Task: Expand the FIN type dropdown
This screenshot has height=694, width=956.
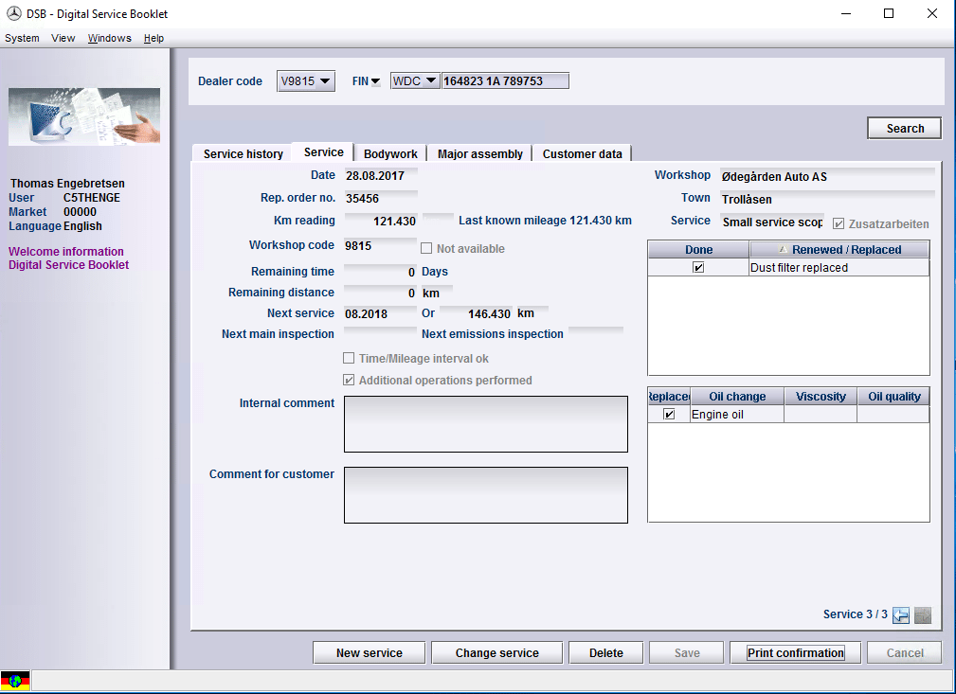Action: [366, 81]
